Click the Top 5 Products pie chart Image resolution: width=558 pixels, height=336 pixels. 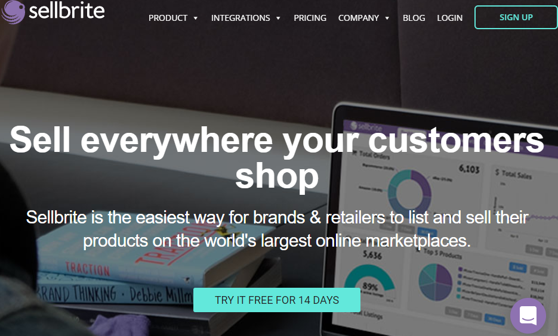436,282
